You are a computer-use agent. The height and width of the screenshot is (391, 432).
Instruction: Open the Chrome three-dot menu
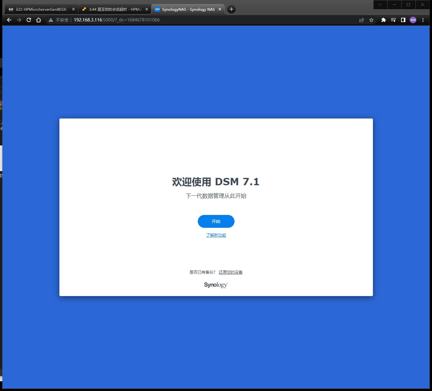423,20
